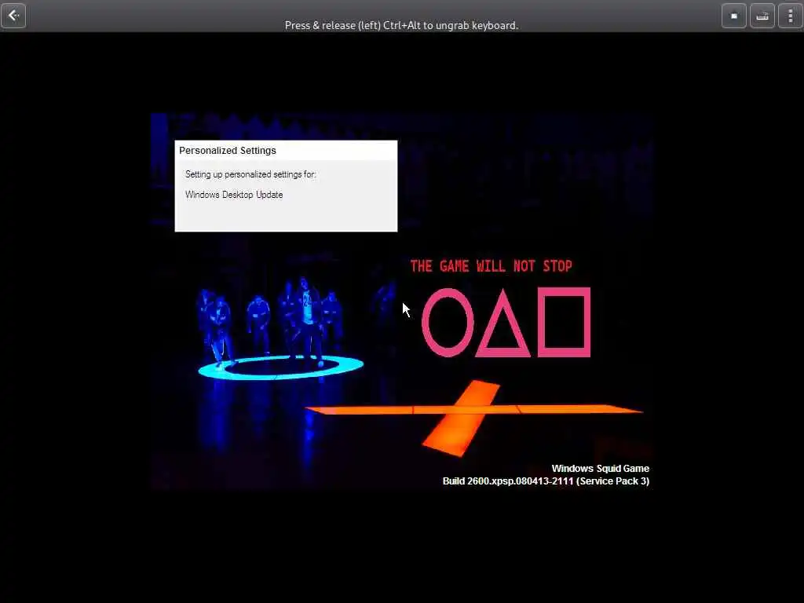Go back using the top-left arrow button
Screen dimensions: 804x603
click(13, 16)
